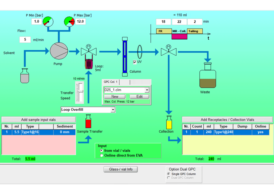Click the Count column header
Viewport: 274px width, 194px height.
tap(197, 126)
